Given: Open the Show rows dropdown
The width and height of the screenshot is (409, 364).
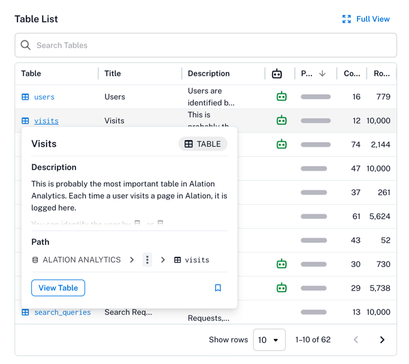Looking at the screenshot, I should [x=269, y=339].
